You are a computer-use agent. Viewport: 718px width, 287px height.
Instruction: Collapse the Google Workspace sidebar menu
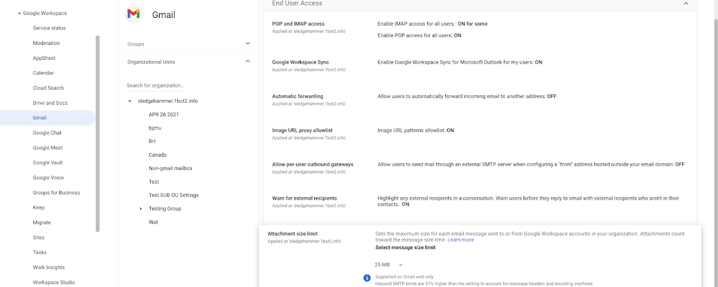20,13
